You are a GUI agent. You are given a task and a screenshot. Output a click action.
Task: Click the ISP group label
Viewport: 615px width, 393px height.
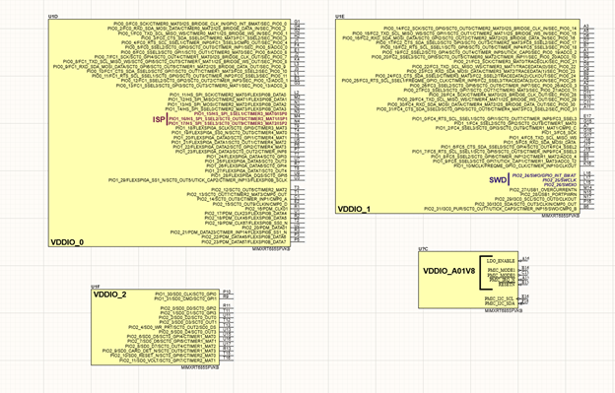tap(159, 119)
